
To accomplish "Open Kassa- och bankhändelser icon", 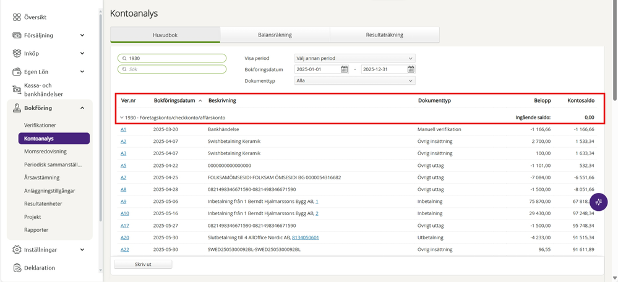I will [17, 90].
